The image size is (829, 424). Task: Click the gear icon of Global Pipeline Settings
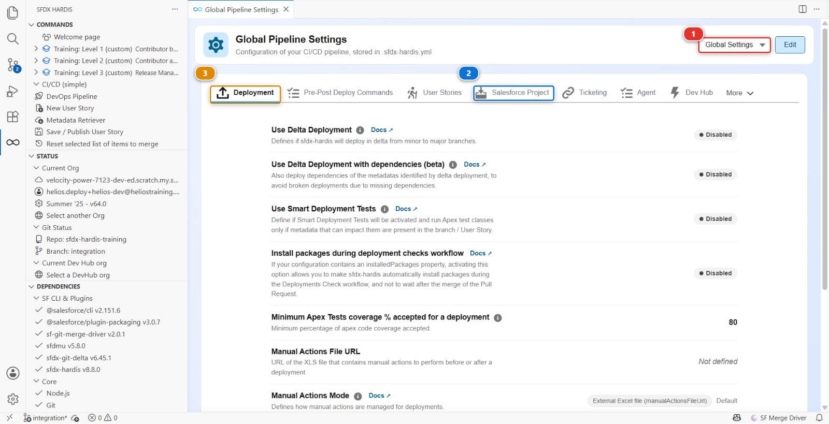tap(216, 45)
